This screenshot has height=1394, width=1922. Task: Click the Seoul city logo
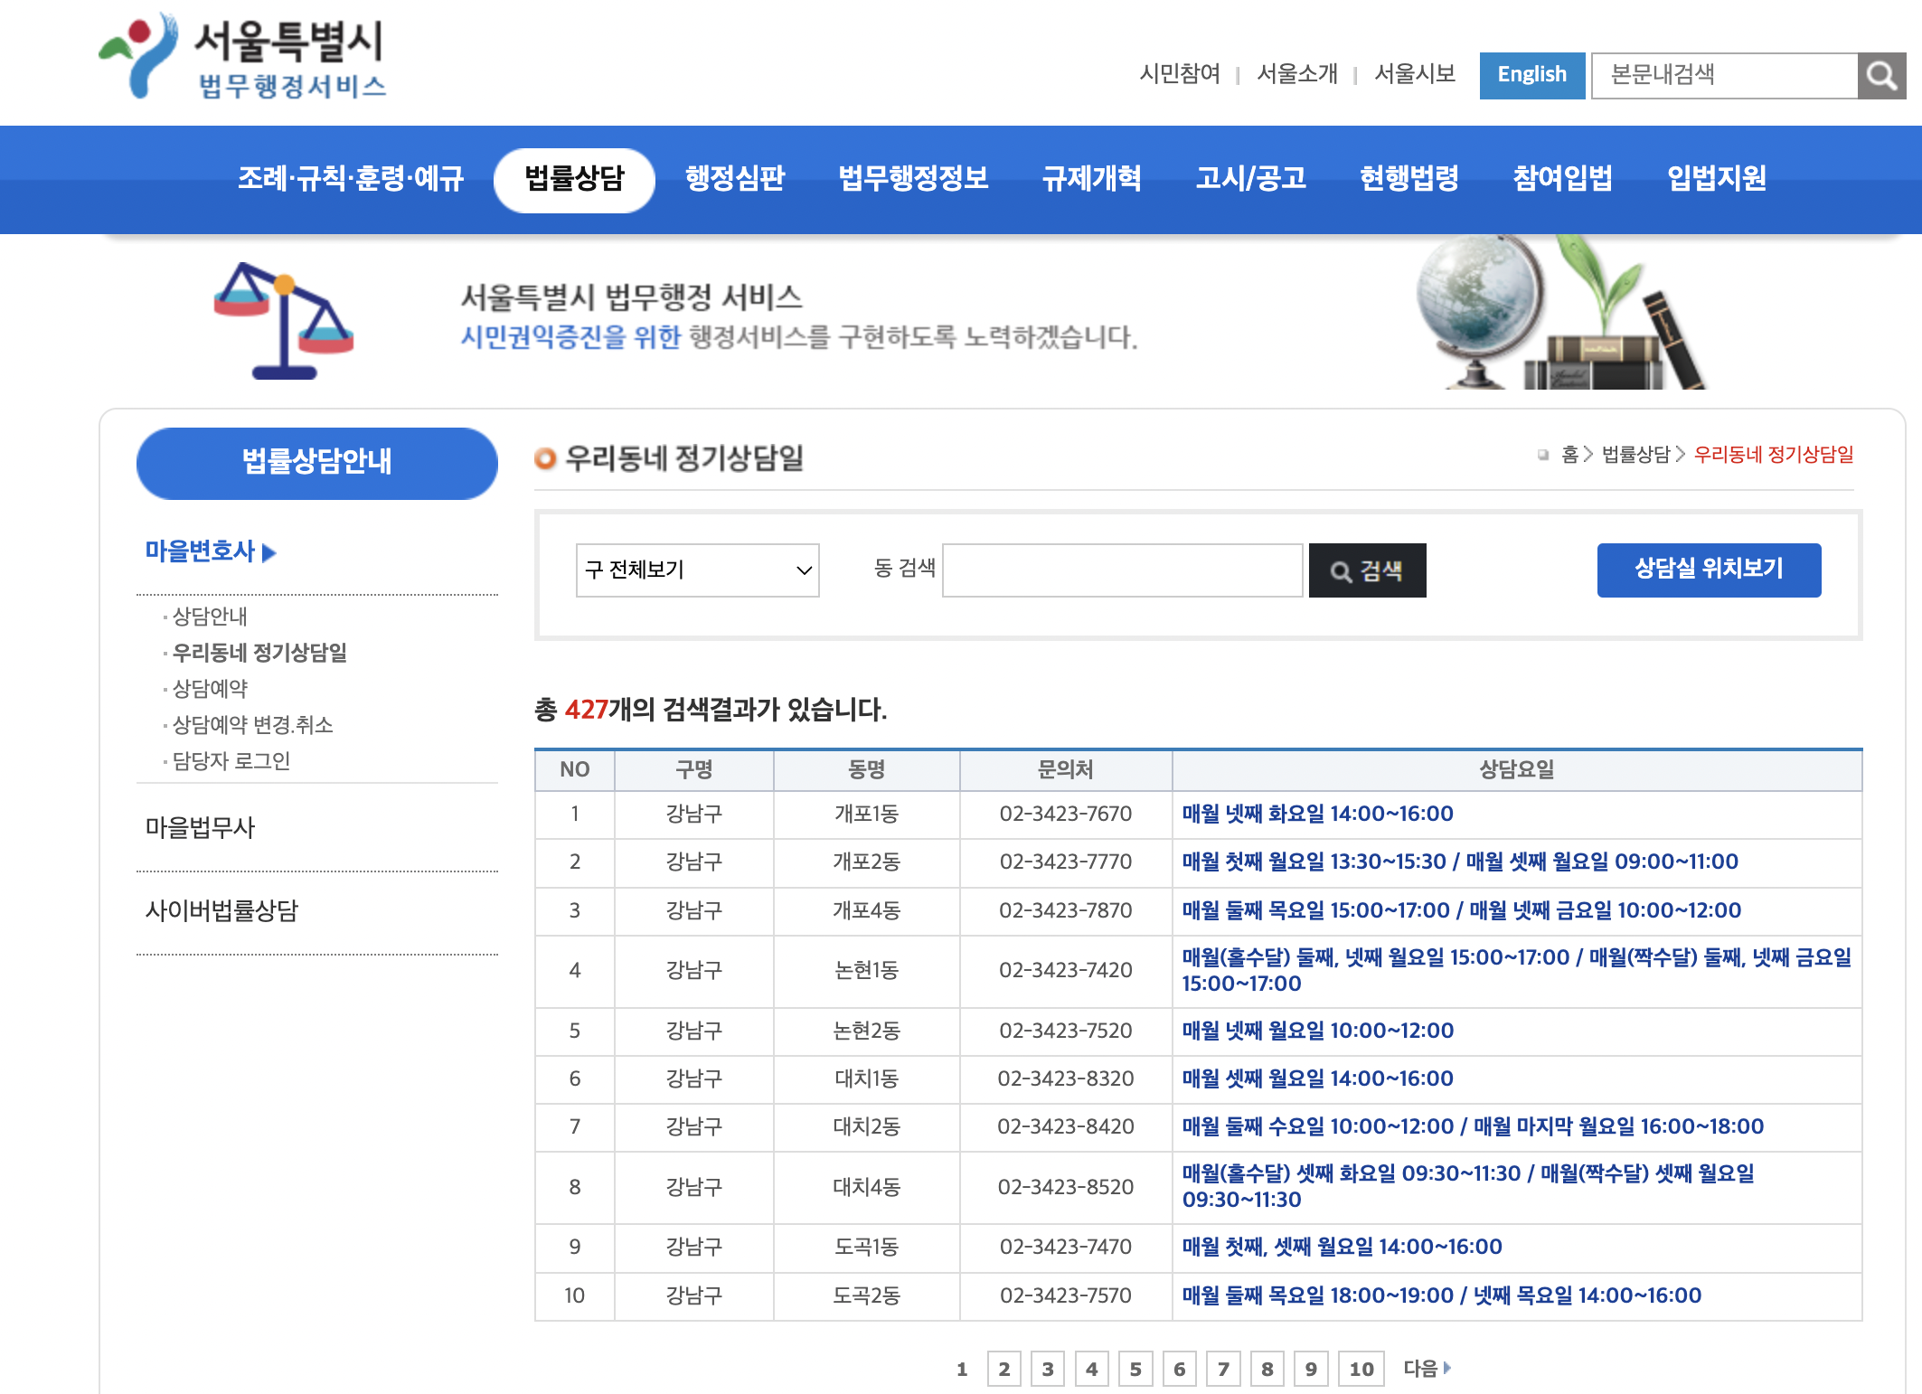pos(242,56)
